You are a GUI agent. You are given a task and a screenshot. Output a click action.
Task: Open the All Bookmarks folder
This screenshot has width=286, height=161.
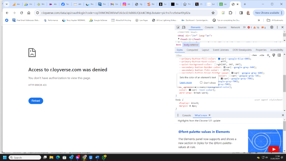(275, 20)
